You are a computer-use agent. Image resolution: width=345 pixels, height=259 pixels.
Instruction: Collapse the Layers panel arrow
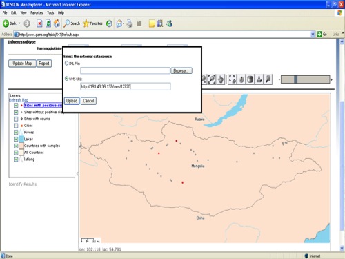(x=77, y=174)
